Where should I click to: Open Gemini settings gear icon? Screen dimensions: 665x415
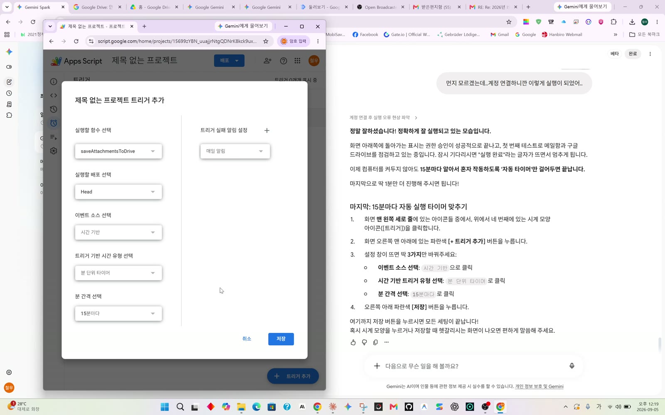9,372
